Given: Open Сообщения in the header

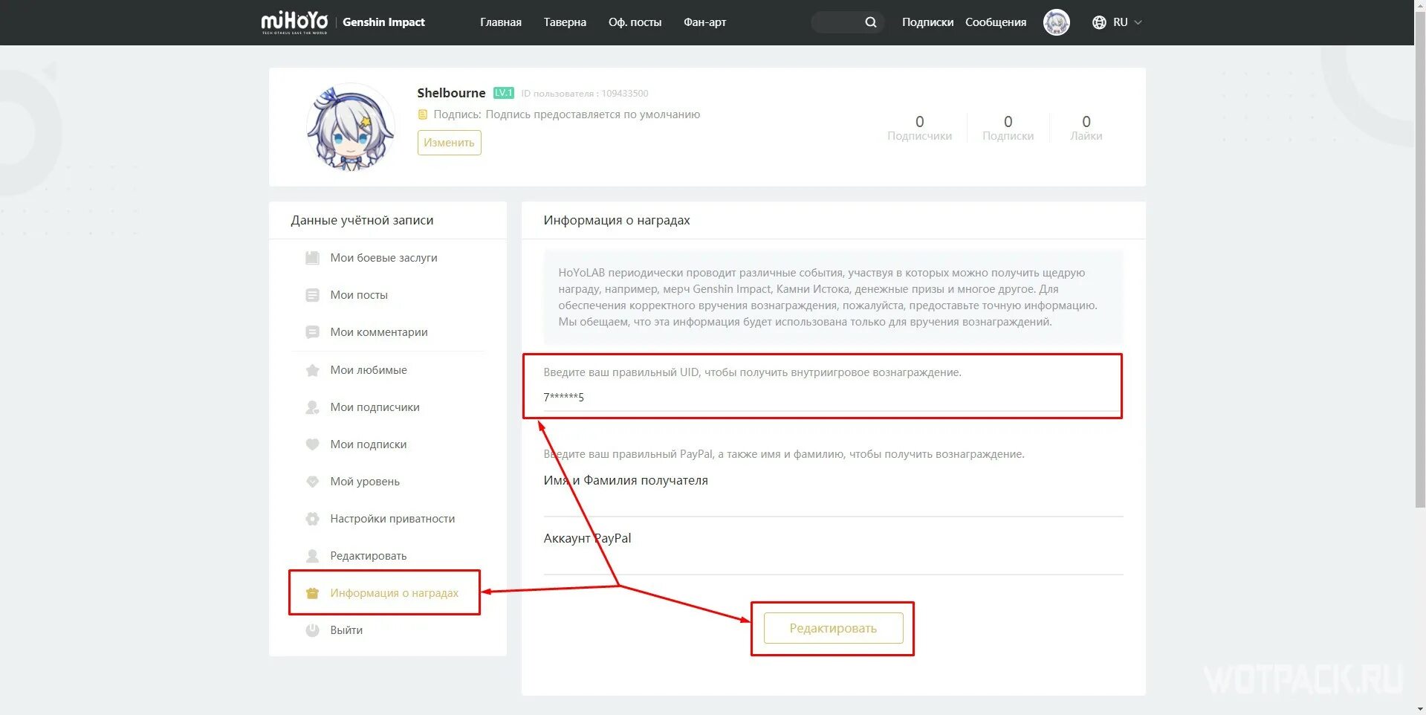Looking at the screenshot, I should pyautogui.click(x=996, y=22).
